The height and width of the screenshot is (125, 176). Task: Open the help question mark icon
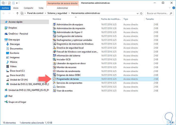click(174, 8)
